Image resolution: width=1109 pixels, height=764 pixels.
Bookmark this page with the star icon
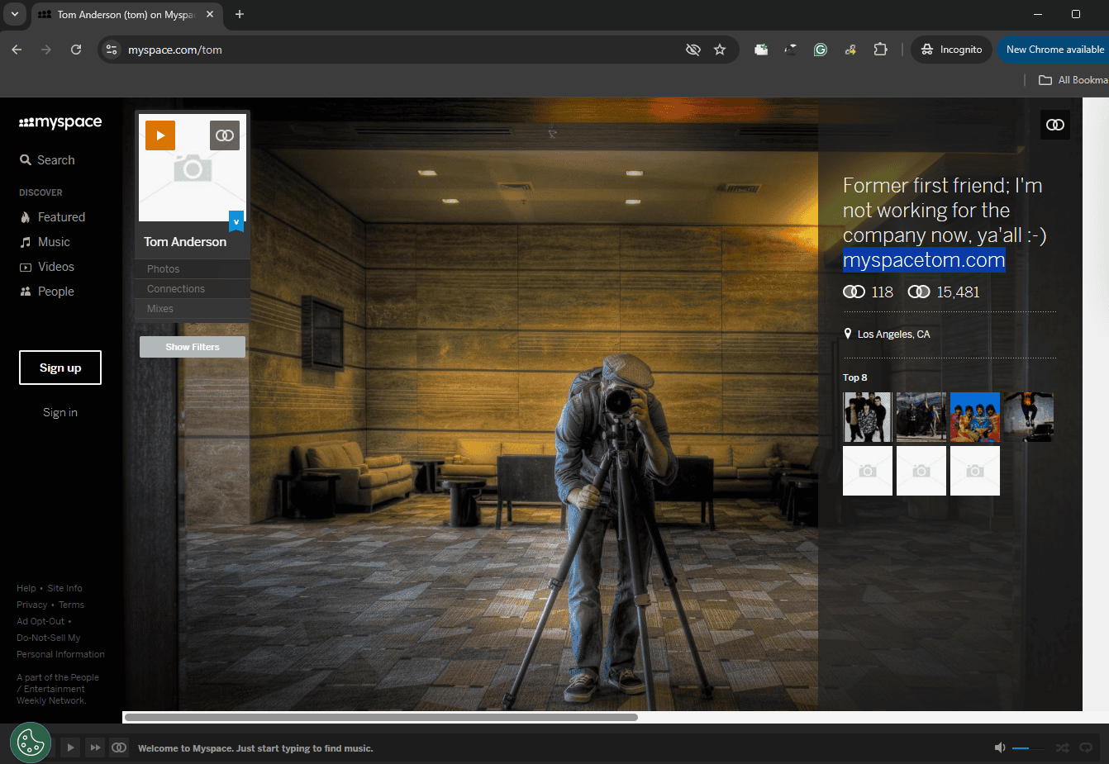[720, 50]
